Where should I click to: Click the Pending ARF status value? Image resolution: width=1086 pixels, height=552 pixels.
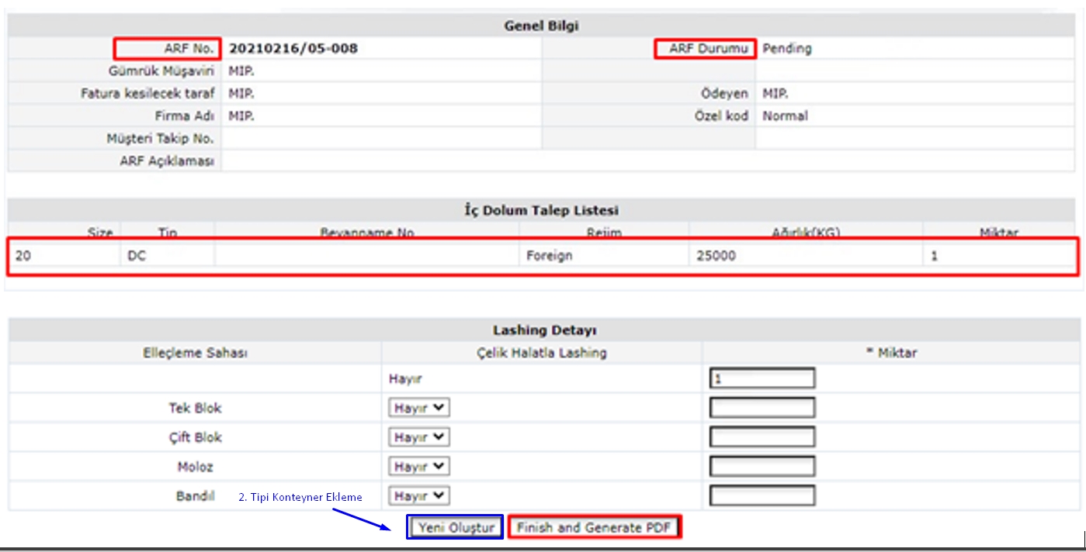pyautogui.click(x=786, y=49)
